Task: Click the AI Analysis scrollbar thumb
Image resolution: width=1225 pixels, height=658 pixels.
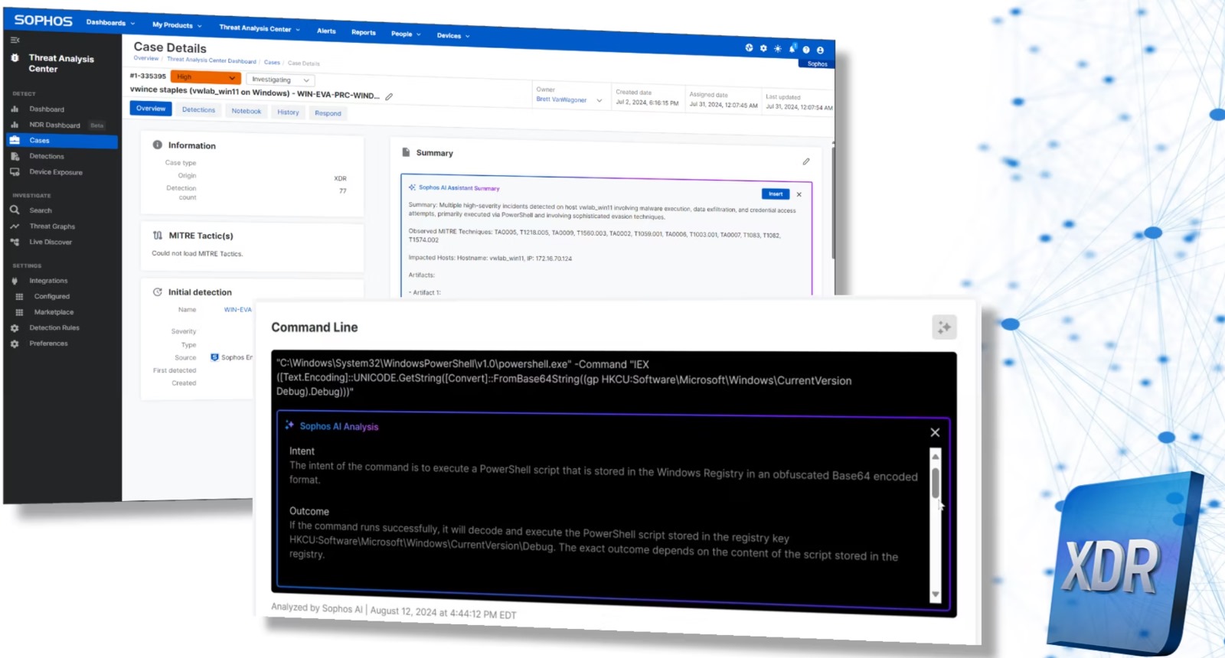Action: pyautogui.click(x=935, y=483)
